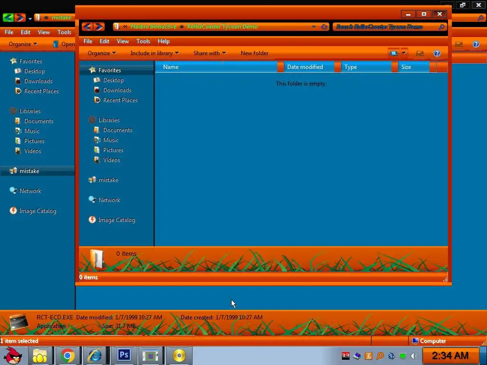This screenshot has height=365, width=487.
Task: Open the file explorer taskbar icon
Action: (40, 355)
